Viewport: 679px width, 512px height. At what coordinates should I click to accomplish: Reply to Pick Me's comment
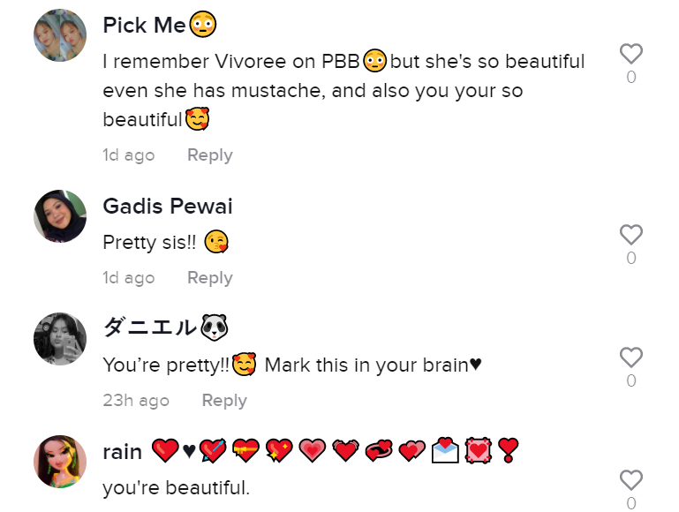pyautogui.click(x=209, y=155)
